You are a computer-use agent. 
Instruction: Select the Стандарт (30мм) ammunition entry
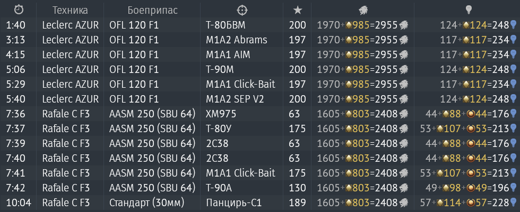coord(146,202)
